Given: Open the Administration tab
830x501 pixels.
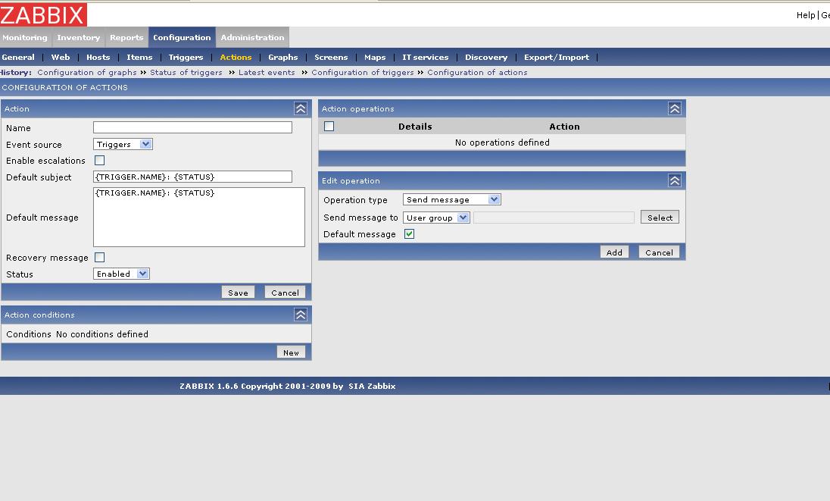Looking at the screenshot, I should point(252,38).
